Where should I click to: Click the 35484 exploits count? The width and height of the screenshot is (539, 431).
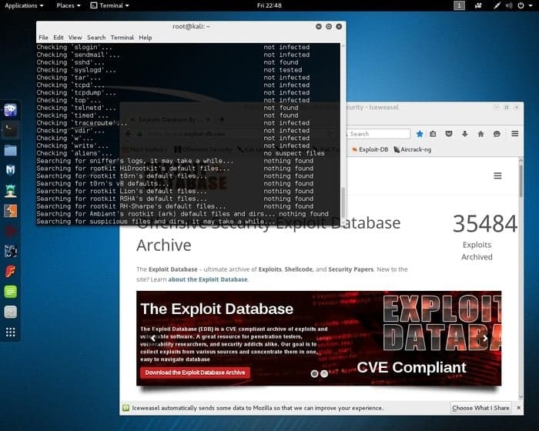coord(484,224)
